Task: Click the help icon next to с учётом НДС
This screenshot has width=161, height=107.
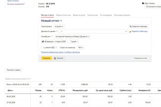Action: 56,47
